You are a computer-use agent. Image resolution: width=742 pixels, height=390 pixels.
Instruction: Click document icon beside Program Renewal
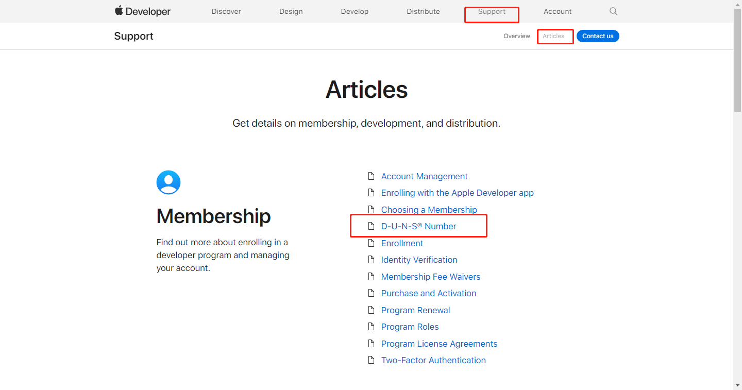point(371,310)
